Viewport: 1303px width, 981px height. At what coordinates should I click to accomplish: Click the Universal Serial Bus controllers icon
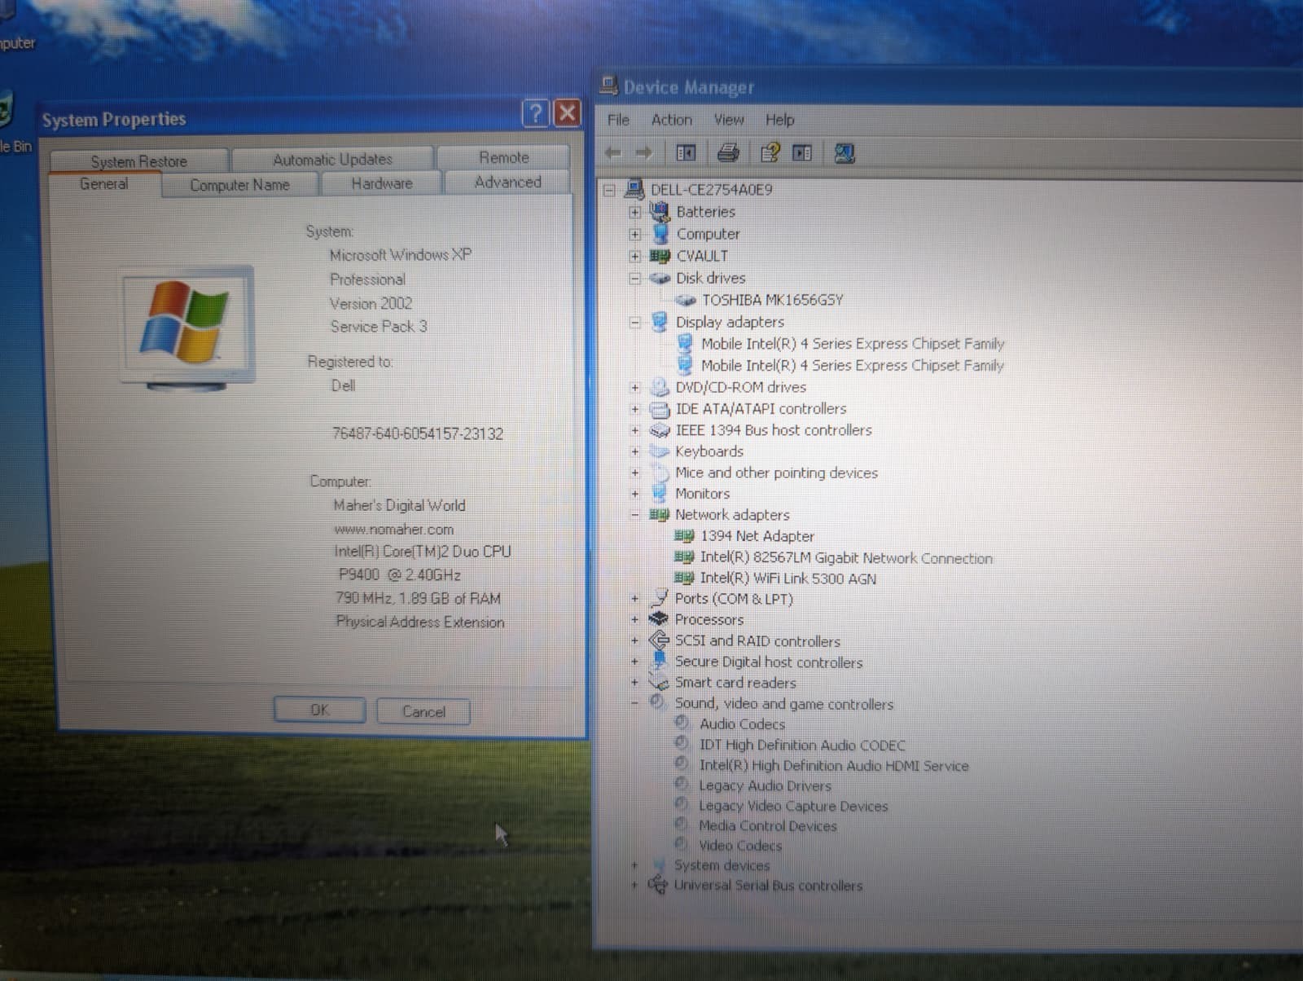click(657, 884)
